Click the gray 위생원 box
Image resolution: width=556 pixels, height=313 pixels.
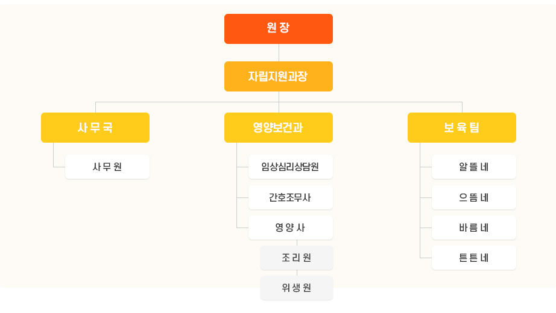pyautogui.click(x=297, y=288)
